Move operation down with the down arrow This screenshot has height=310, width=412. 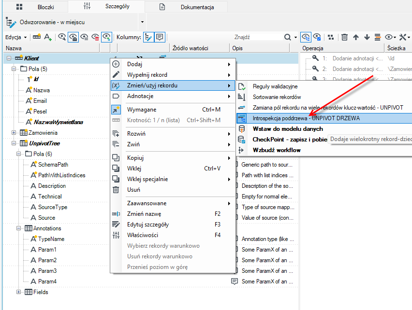click(x=367, y=37)
